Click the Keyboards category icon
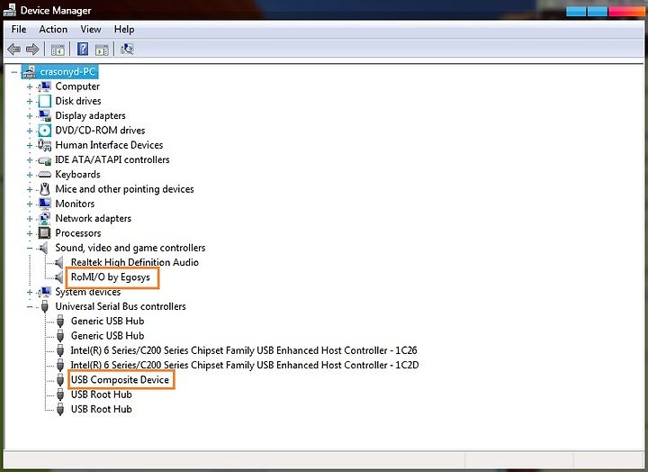Screen dimensions: 648x472 45,175
